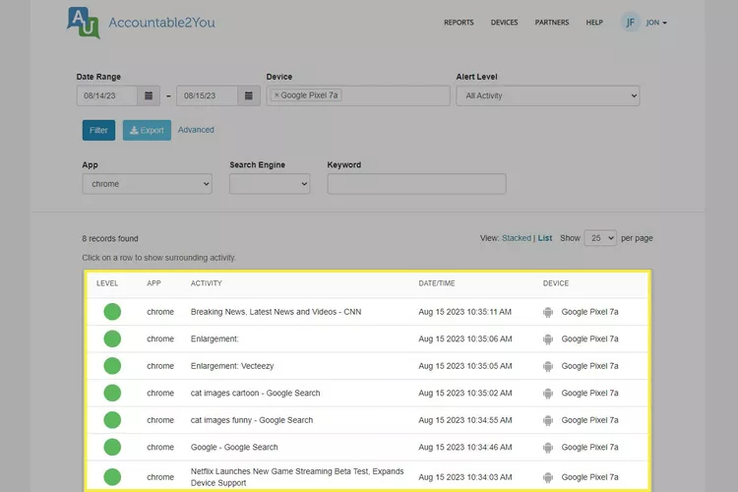738x492 pixels.
Task: Click Android device icon in the 10:35:11 AM row
Action: (x=548, y=312)
